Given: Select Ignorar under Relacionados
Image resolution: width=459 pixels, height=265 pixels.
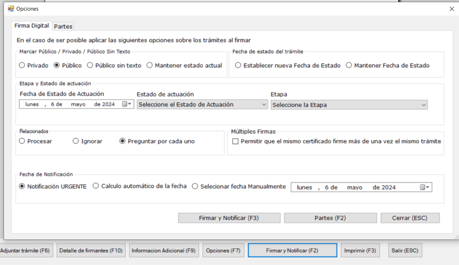Looking at the screenshot, I should [x=76, y=141].
